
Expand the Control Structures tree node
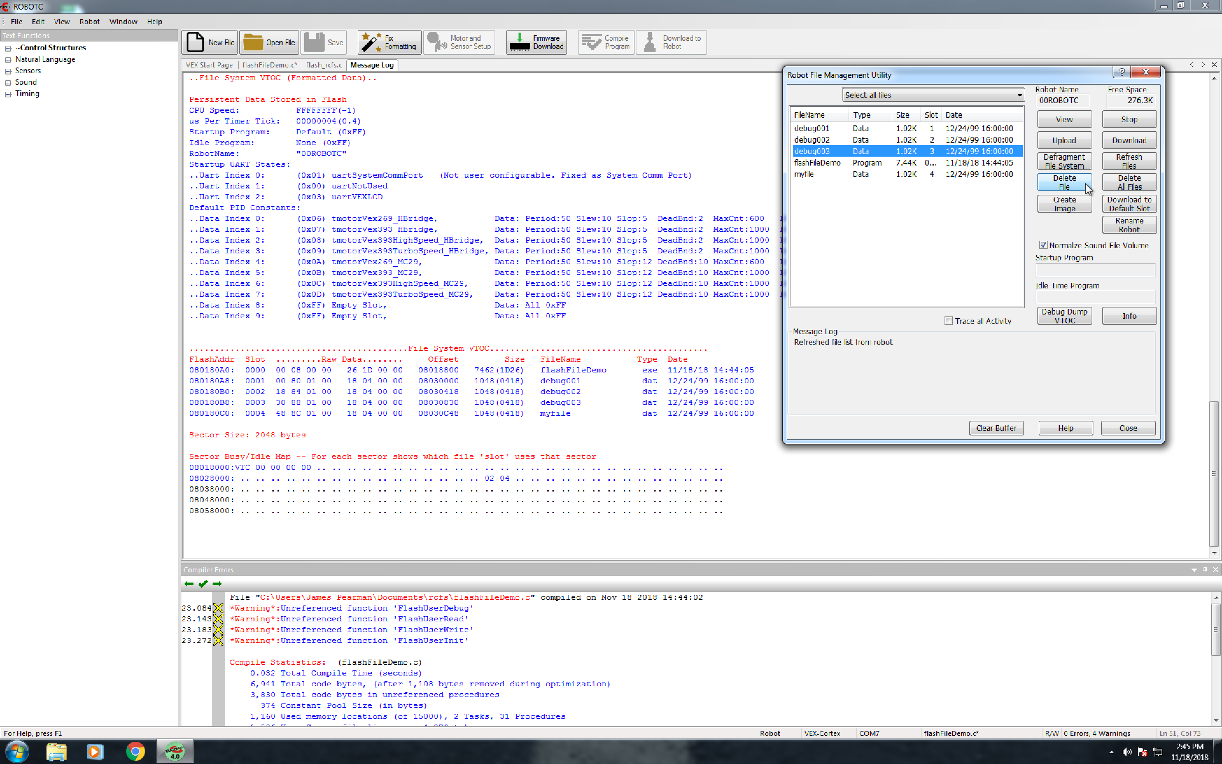pyautogui.click(x=8, y=47)
